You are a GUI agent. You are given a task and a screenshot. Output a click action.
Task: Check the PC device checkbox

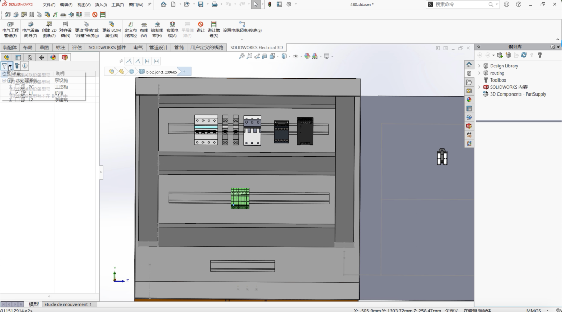[16, 87]
